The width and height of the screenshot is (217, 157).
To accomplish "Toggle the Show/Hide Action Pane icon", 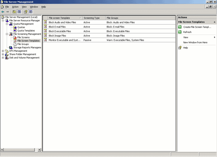I will point(31,12).
